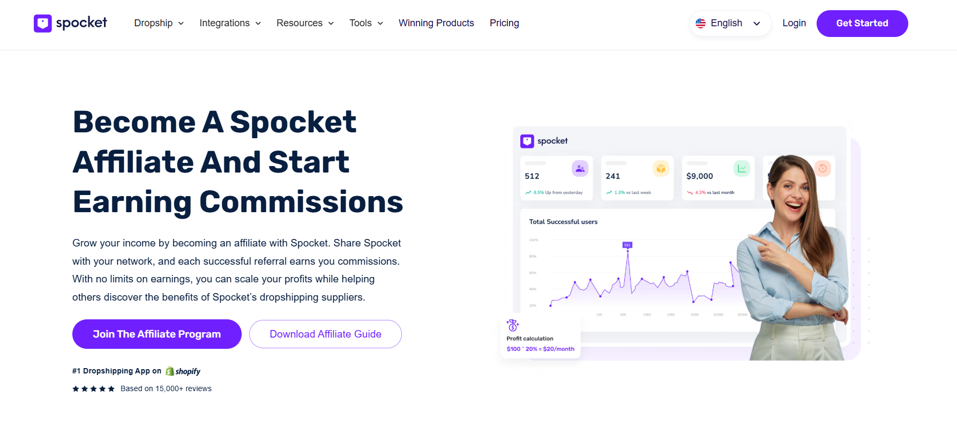Click the '512' value on dashboard
This screenshot has height=434, width=957.
(x=532, y=176)
